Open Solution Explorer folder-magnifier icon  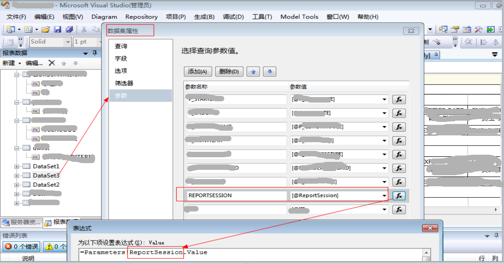click(443, 29)
